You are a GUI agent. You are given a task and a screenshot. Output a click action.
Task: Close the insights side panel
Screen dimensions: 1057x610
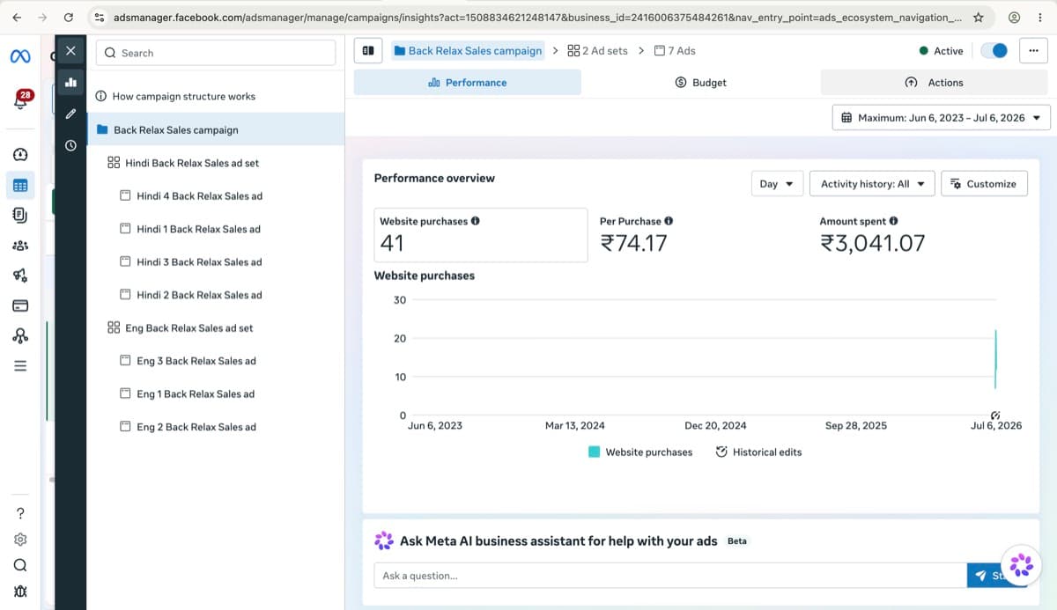70,51
